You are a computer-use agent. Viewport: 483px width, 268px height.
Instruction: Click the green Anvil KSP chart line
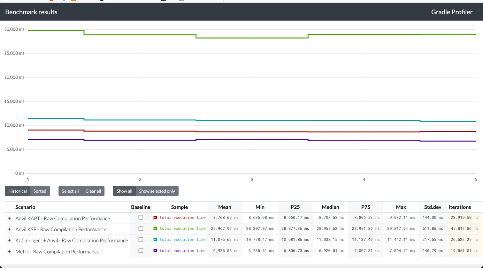pyautogui.click(x=252, y=38)
